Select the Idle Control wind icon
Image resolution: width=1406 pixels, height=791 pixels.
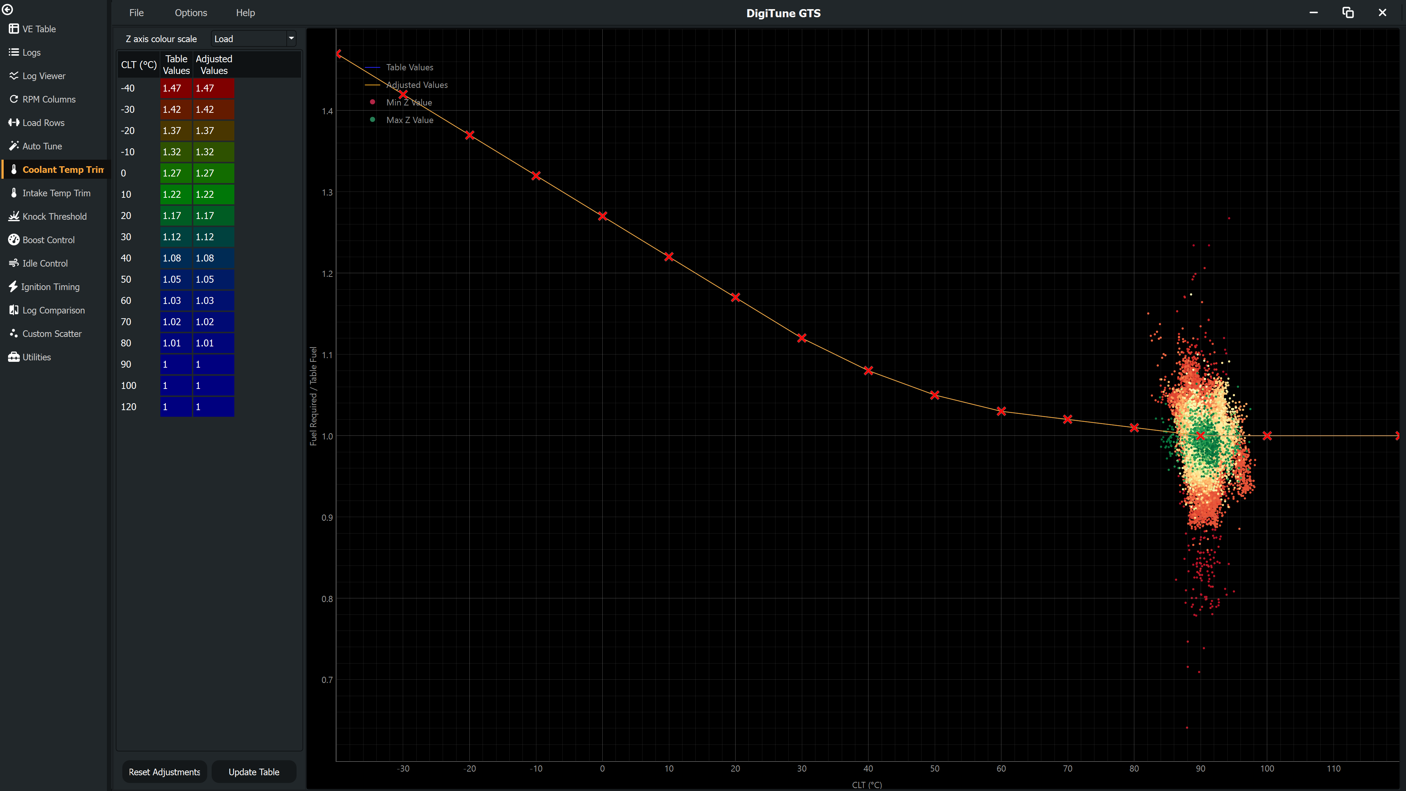pos(14,264)
